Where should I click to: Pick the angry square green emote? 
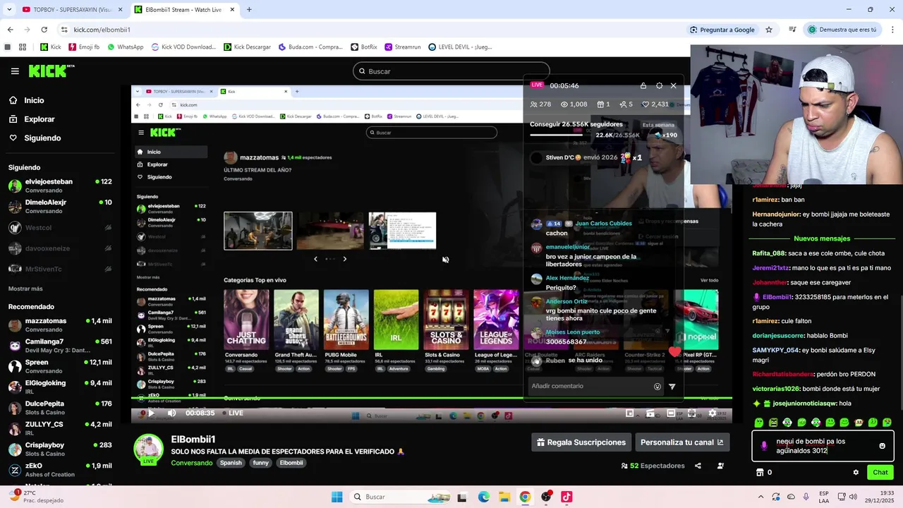(773, 423)
